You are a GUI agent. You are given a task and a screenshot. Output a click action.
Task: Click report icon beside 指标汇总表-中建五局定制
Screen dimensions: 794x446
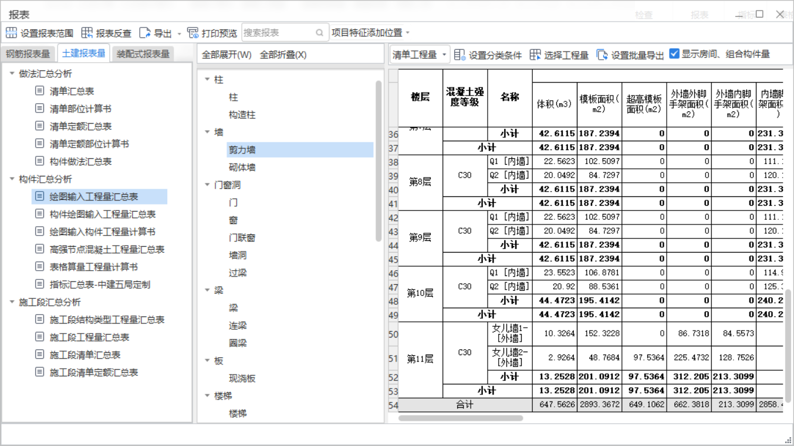[x=39, y=284]
